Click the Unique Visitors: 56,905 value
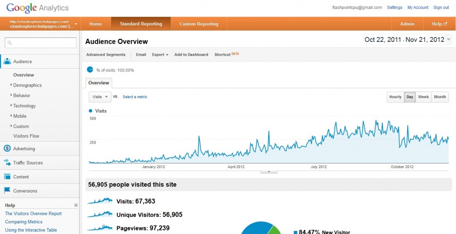The height and width of the screenshot is (234, 456). tap(150, 215)
